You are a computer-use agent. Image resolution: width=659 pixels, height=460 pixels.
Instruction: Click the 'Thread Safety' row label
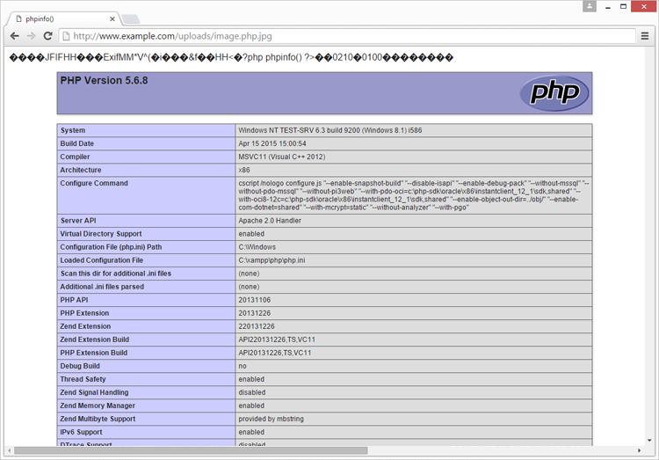point(83,379)
